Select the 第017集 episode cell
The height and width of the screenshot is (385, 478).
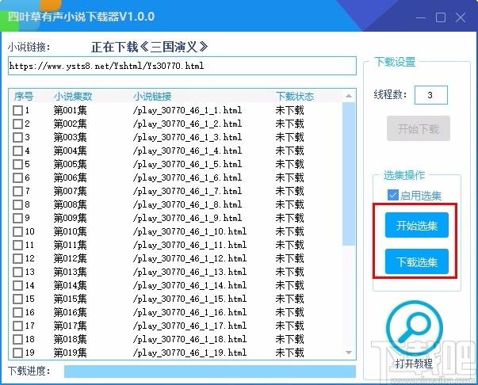pyautogui.click(x=70, y=326)
